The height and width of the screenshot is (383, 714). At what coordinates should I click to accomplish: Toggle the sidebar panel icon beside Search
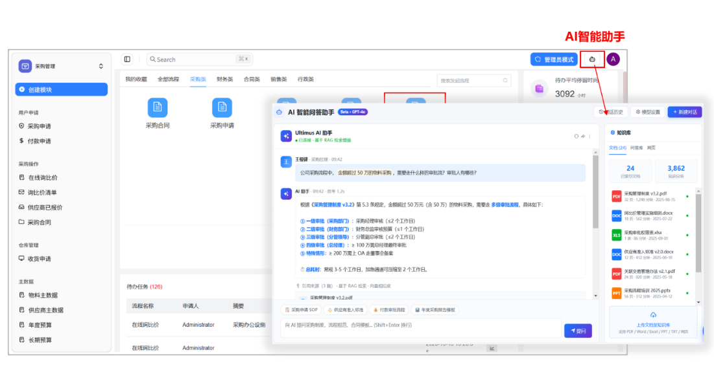[x=127, y=59]
